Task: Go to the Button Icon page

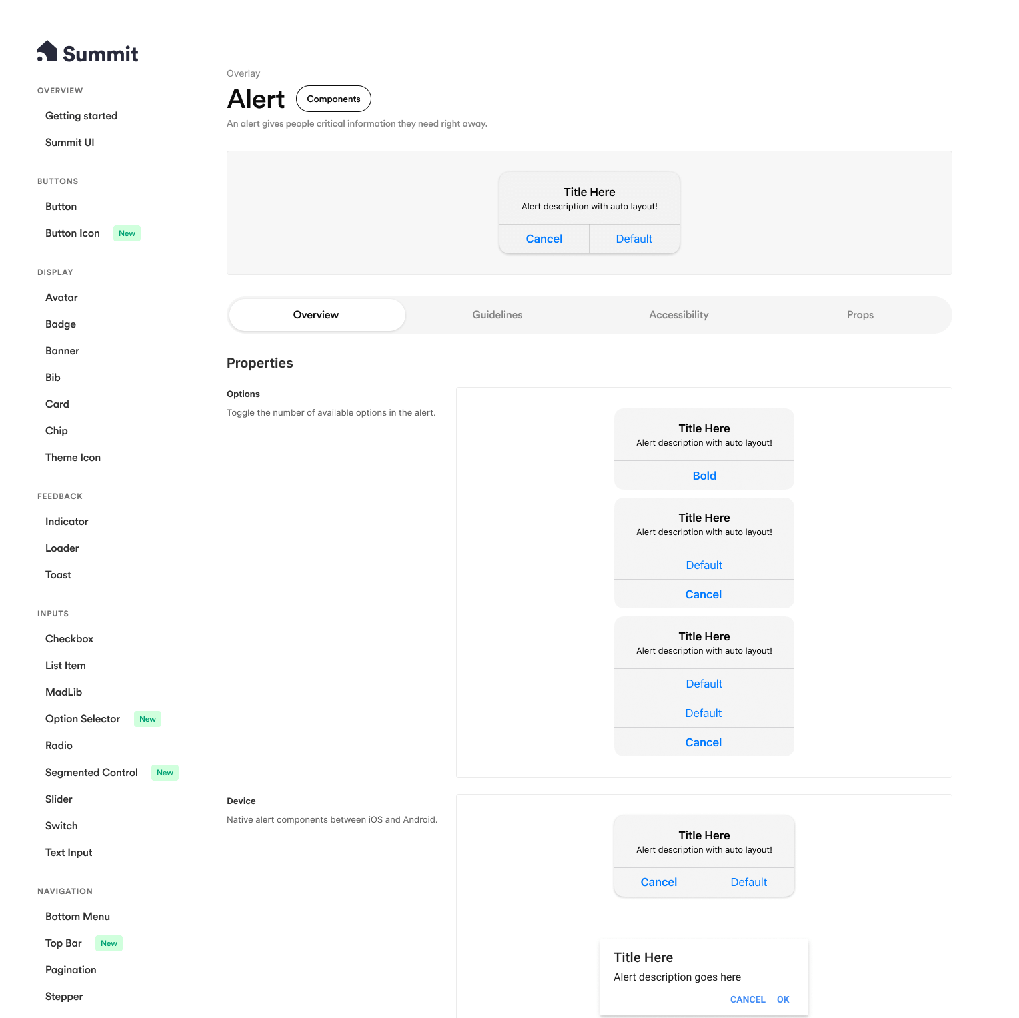Action: [x=73, y=233]
